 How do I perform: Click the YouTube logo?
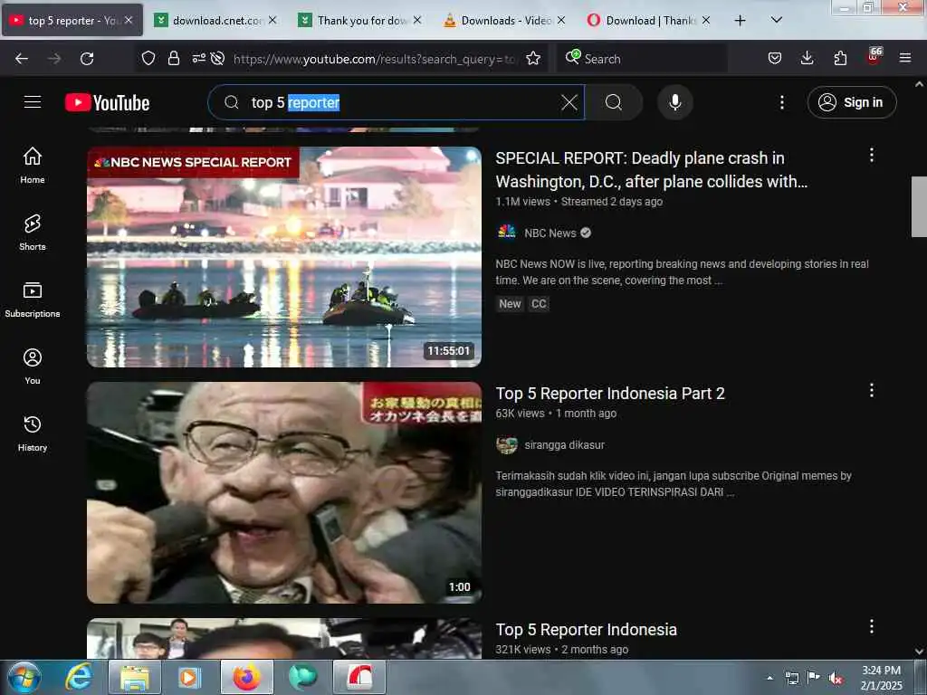tap(107, 103)
